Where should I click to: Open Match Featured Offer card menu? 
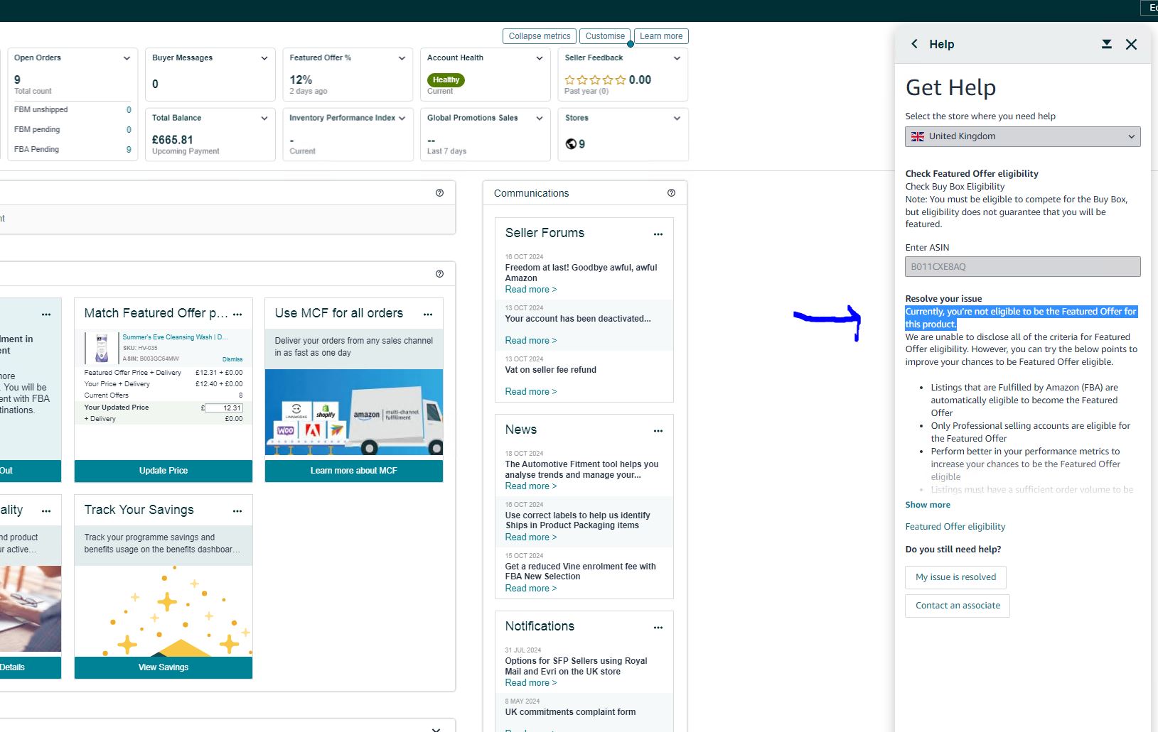(237, 315)
